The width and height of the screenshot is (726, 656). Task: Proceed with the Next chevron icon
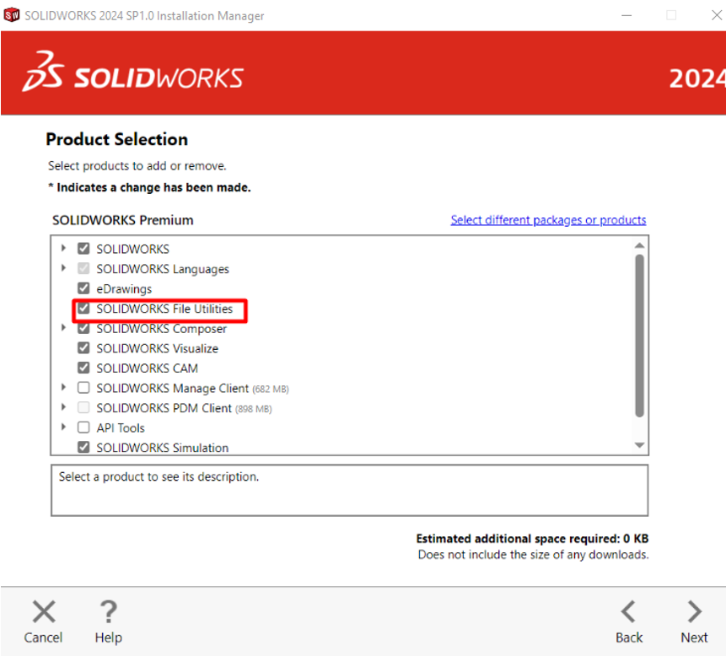pyautogui.click(x=694, y=611)
